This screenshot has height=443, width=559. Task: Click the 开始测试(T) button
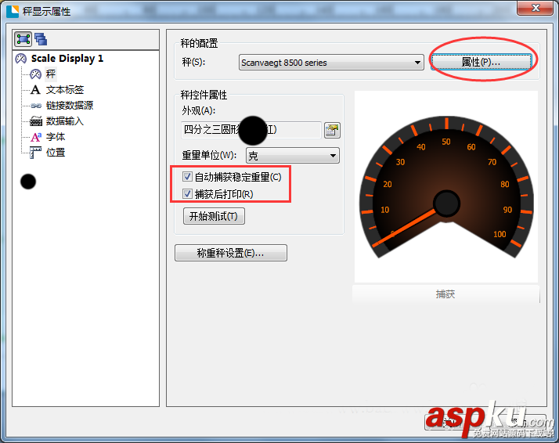[x=214, y=216]
